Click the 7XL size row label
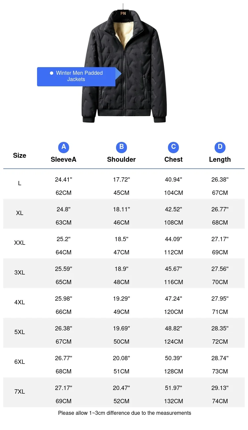The width and height of the screenshot is (248, 430). pyautogui.click(x=20, y=392)
